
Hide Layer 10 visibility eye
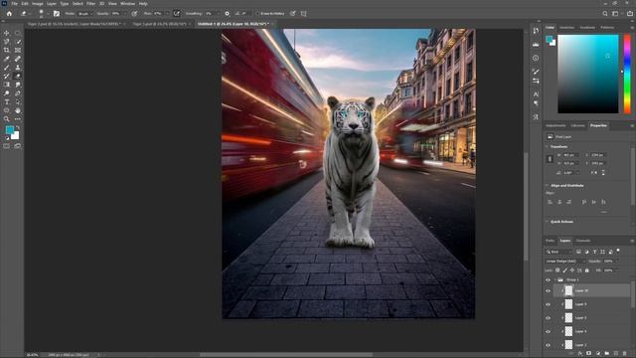click(548, 291)
